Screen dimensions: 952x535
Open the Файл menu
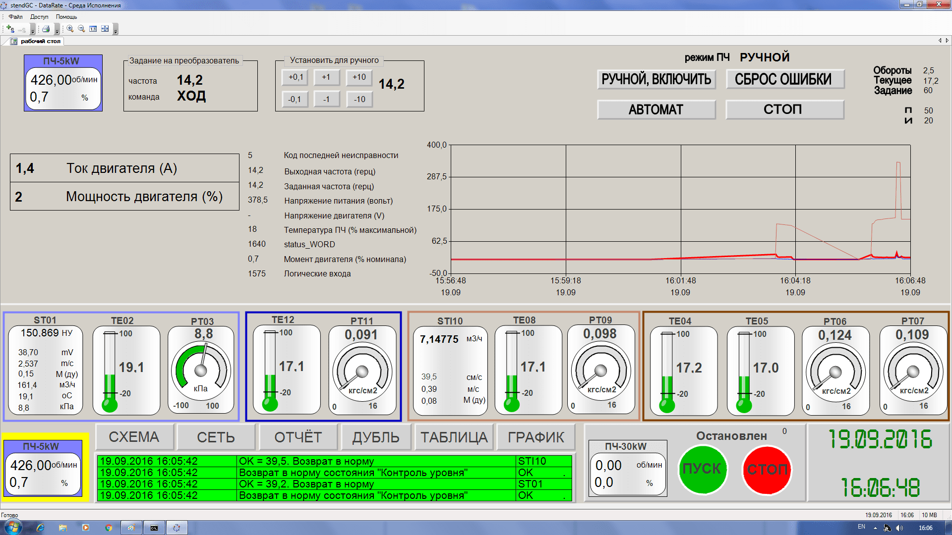tap(15, 17)
